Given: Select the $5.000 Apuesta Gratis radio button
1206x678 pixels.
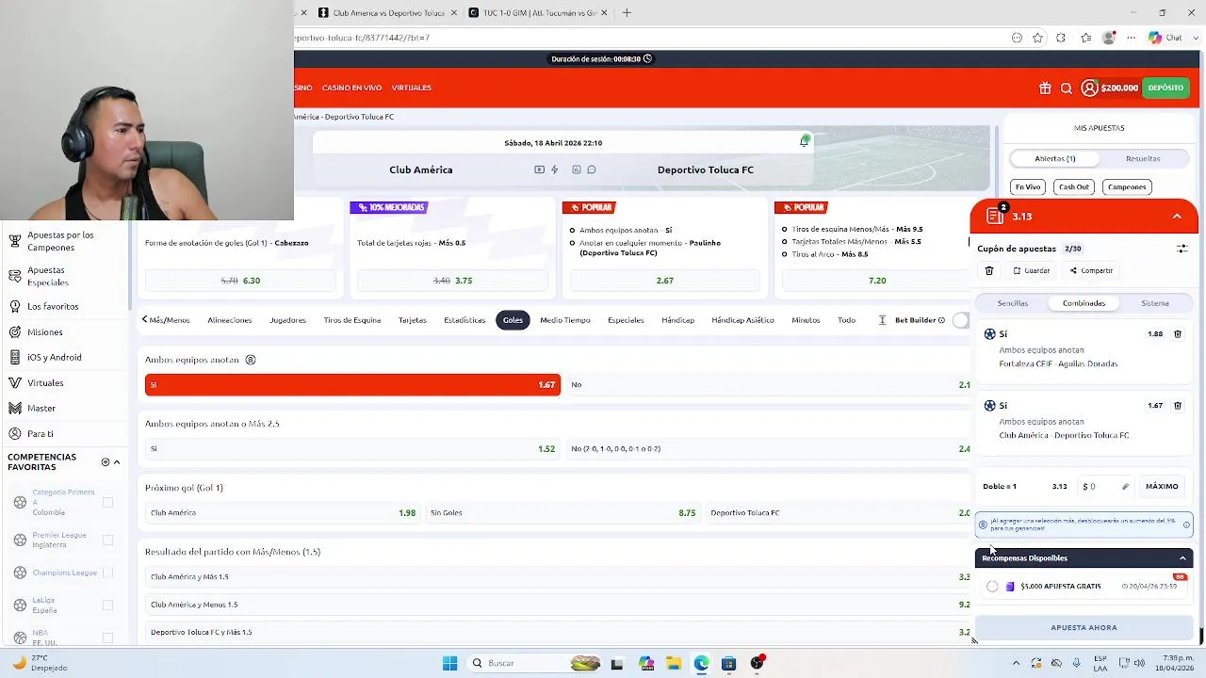Looking at the screenshot, I should [x=992, y=587].
